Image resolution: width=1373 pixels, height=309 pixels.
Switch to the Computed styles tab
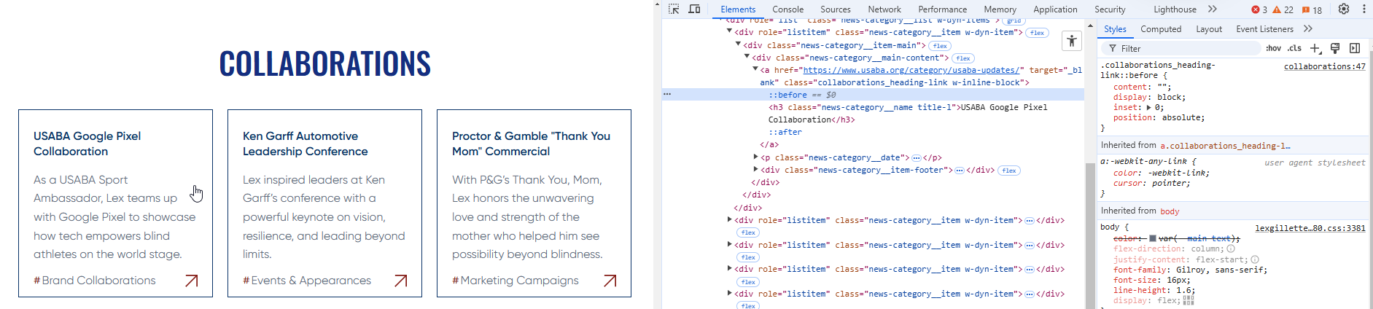click(1161, 29)
